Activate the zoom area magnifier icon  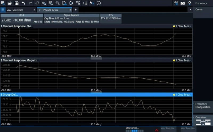point(44,3)
